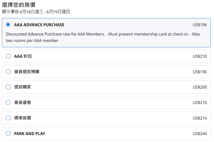The image size is (214, 142).
Task: Click the AAA 折扣 rate label
Action: click(23, 56)
